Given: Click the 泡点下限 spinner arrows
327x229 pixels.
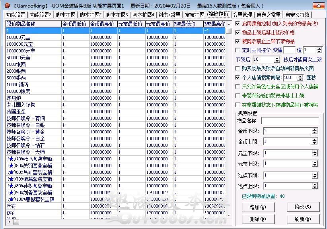Looking at the screenshot, I should pyautogui.click(x=315, y=176).
